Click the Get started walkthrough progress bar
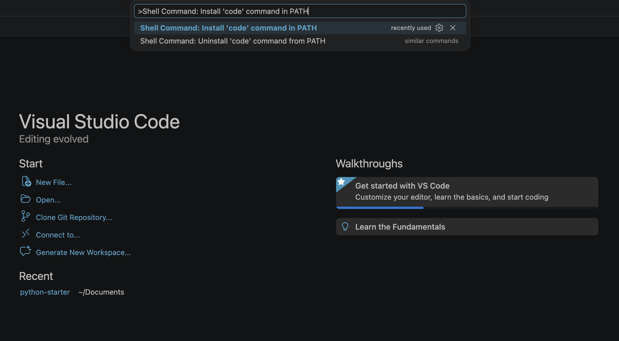 (x=467, y=208)
